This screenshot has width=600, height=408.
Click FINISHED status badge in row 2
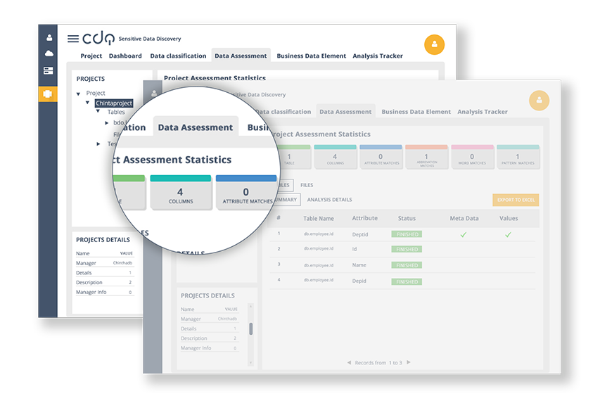407,249
